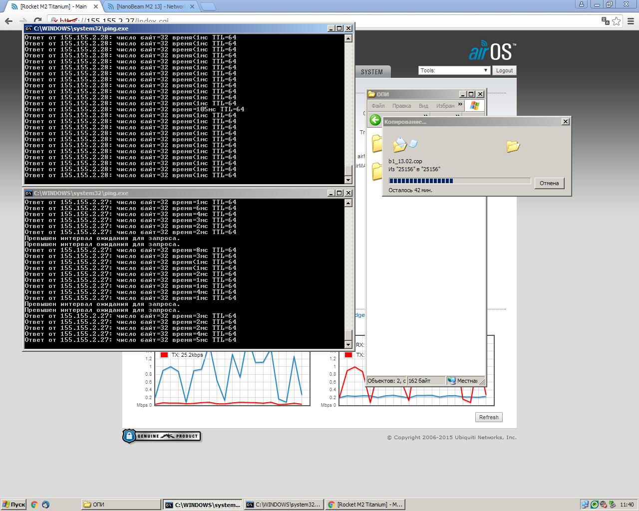Open Вид menu in ОПИ window
This screenshot has height=511, width=639.
point(423,106)
